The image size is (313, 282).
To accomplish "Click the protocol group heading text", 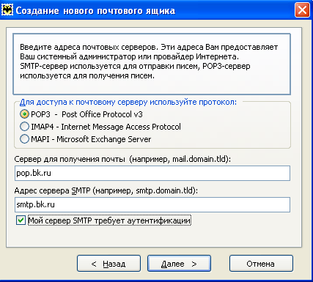I will coord(128,102).
